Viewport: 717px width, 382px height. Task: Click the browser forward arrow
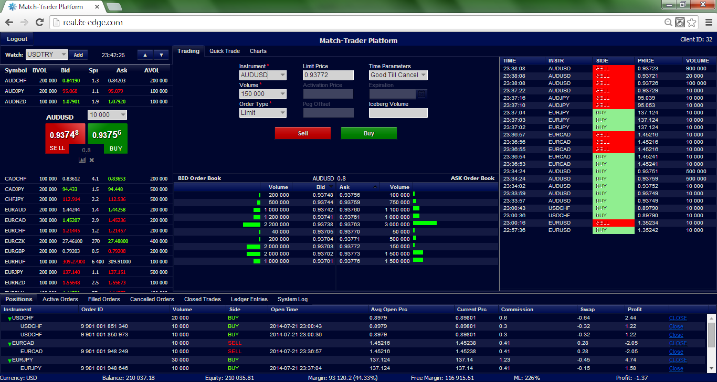point(24,22)
